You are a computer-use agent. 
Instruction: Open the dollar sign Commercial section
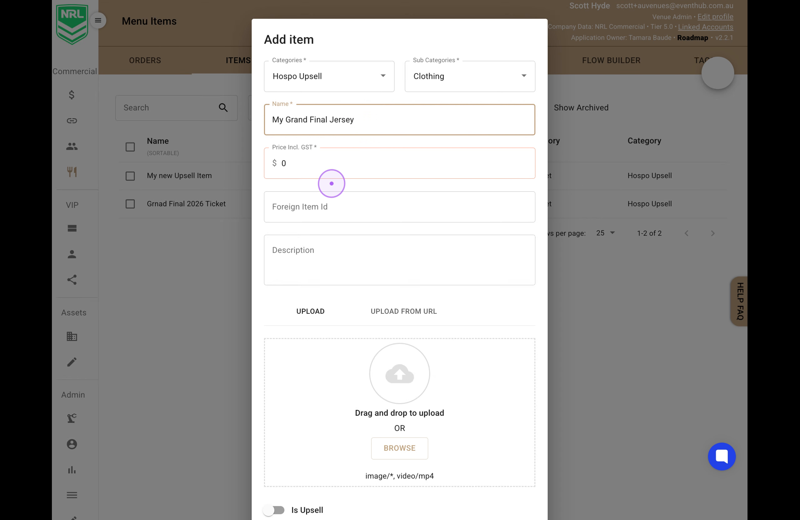[x=72, y=95]
